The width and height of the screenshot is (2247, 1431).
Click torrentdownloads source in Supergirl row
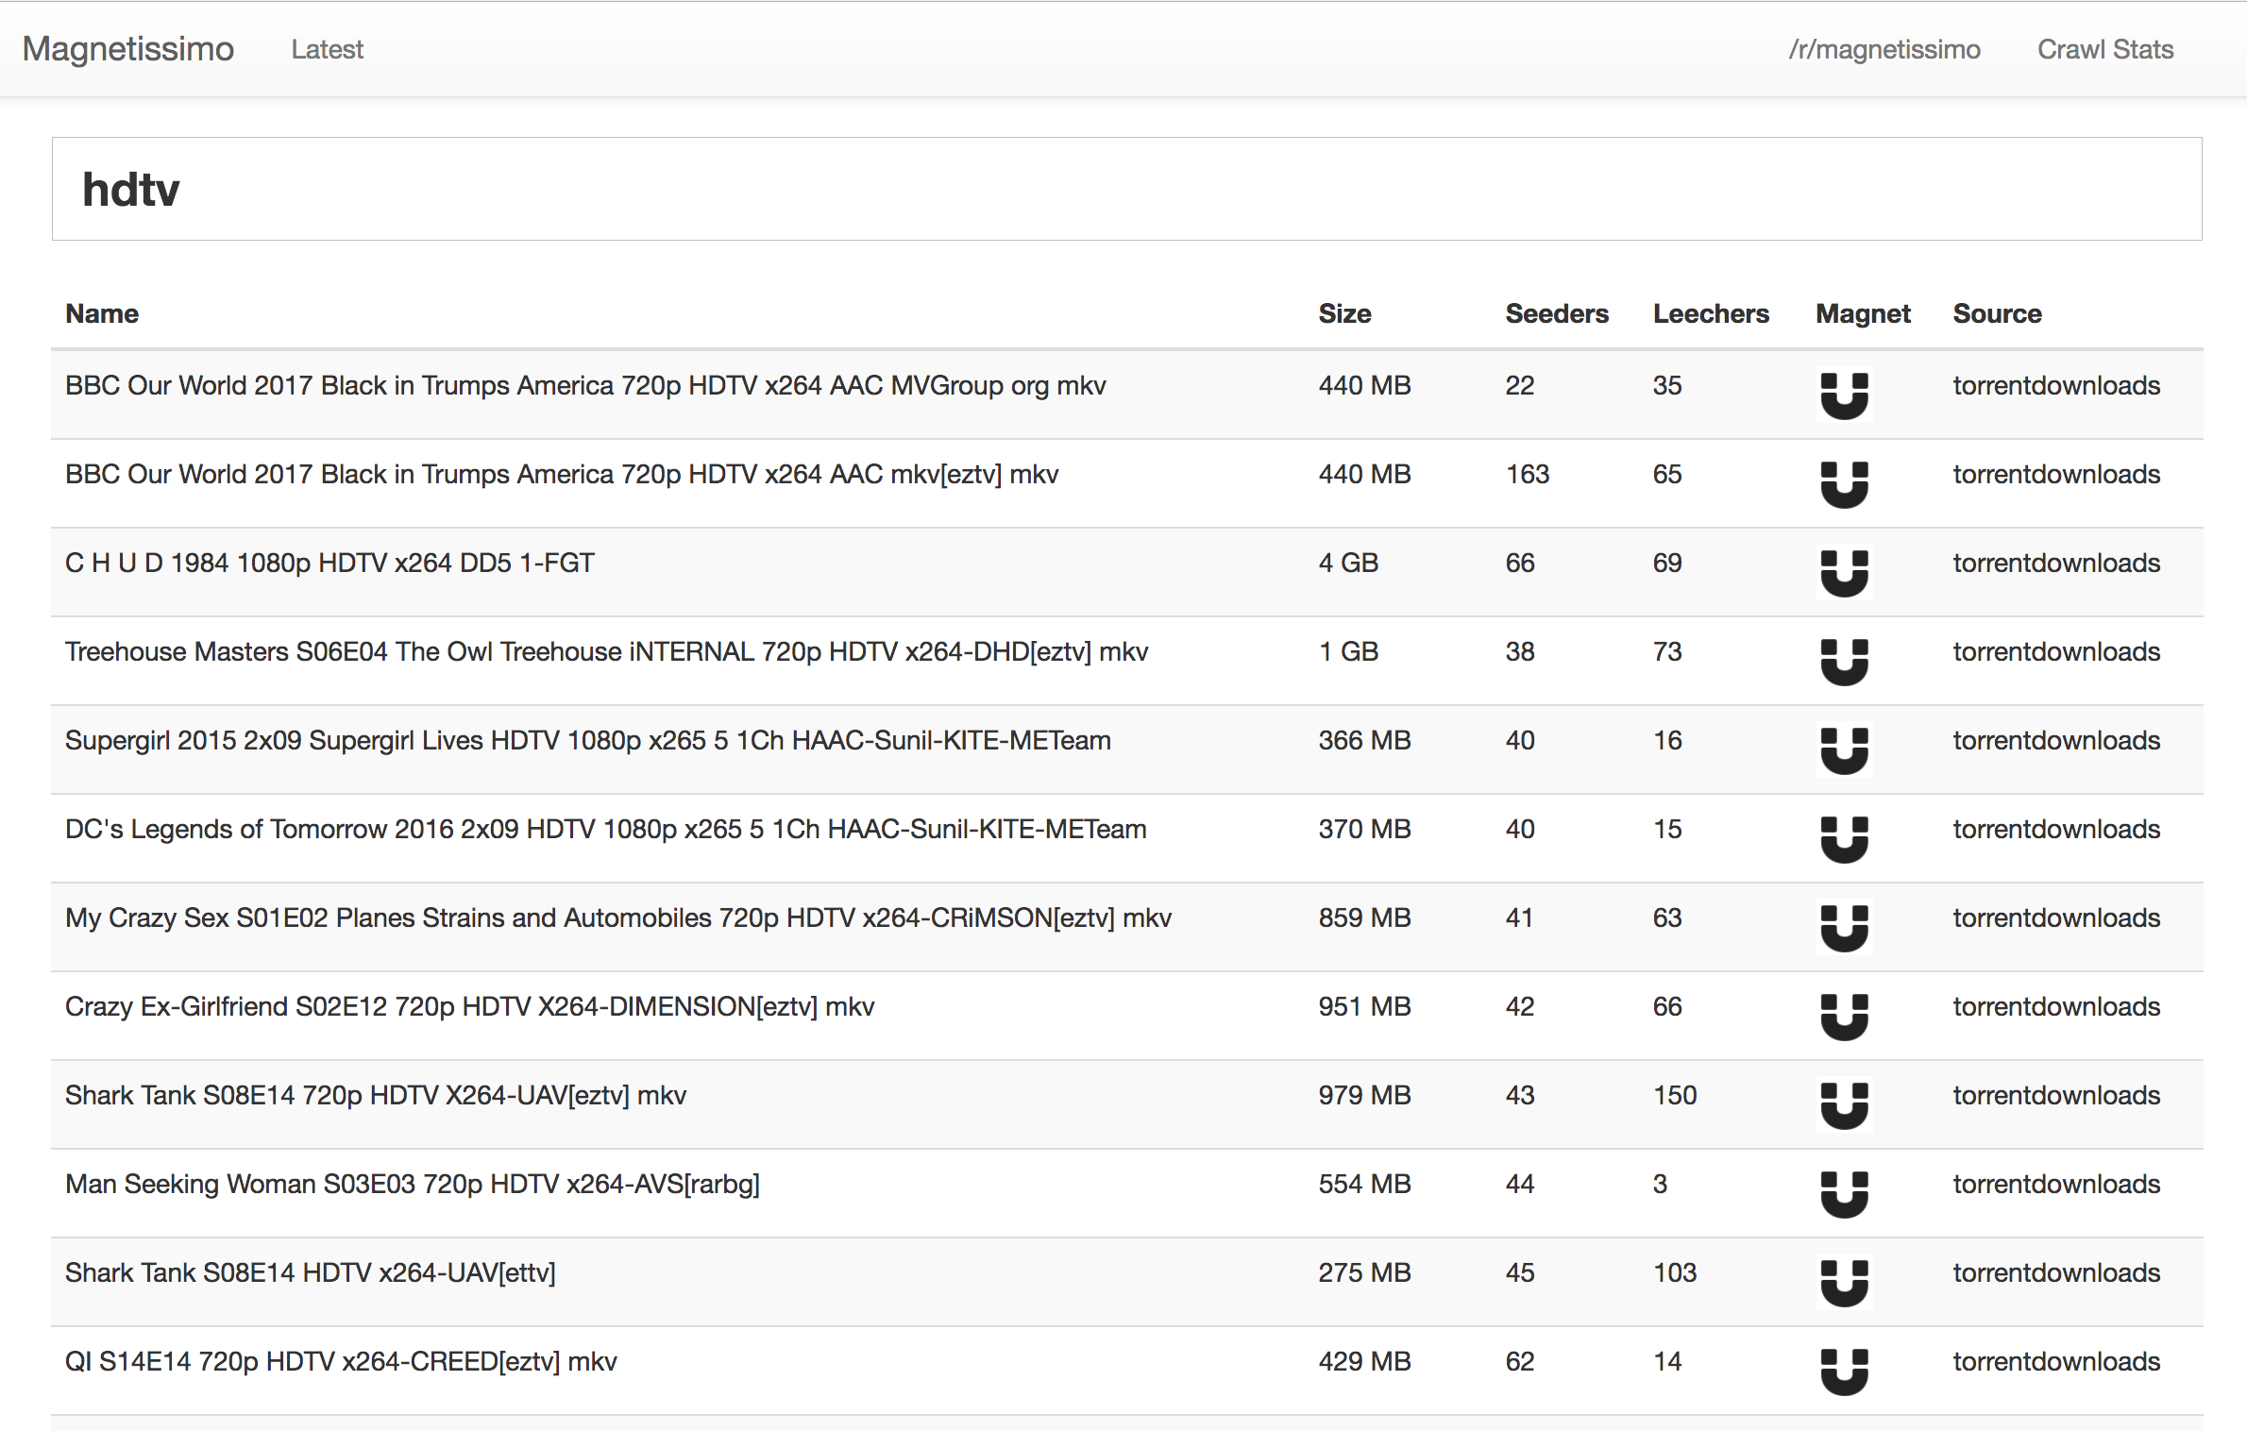point(2056,740)
